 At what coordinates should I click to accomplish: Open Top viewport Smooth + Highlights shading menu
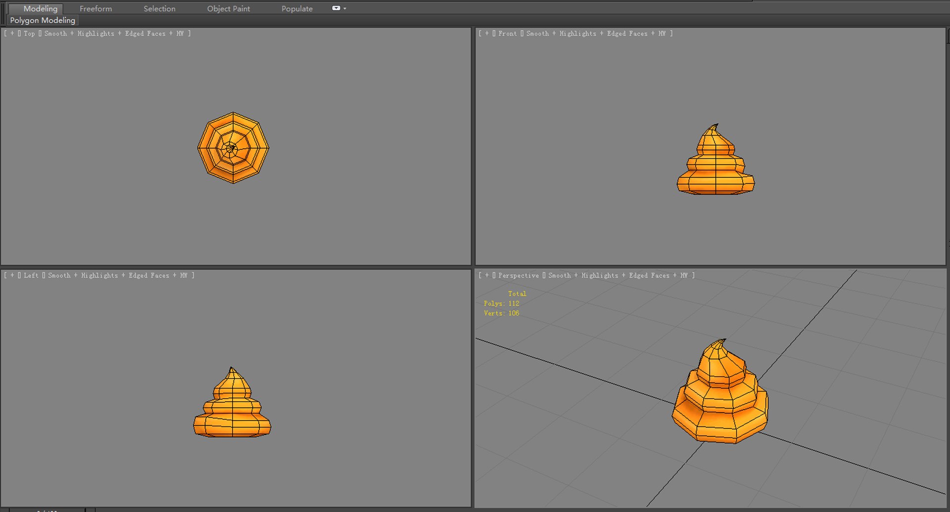114,34
